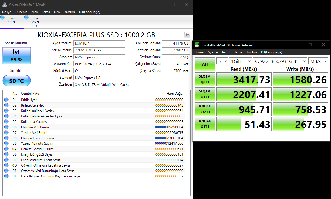Click the Aygıt Yazılımı field ECFA10.7
The width and height of the screenshot is (331, 199).
[99, 43]
